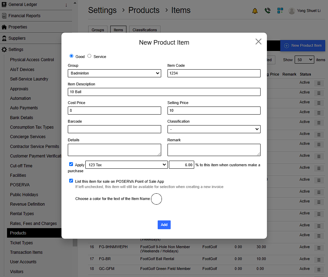This screenshot has width=328, height=277.
Task: Close the New Product Item dialog
Action: (x=258, y=41)
